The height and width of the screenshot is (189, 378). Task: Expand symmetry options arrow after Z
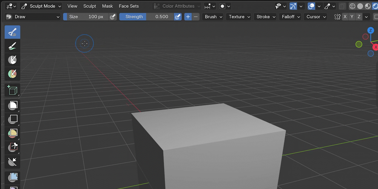click(x=366, y=17)
